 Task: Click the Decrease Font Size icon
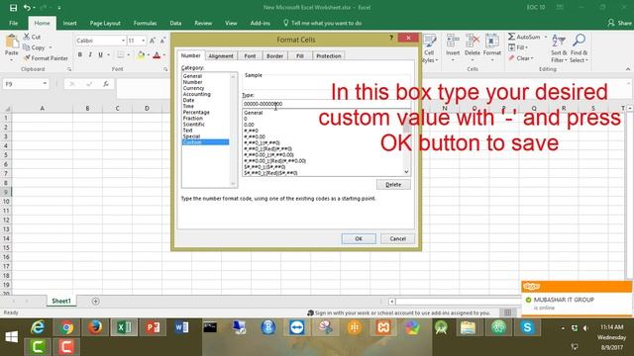click(x=162, y=41)
